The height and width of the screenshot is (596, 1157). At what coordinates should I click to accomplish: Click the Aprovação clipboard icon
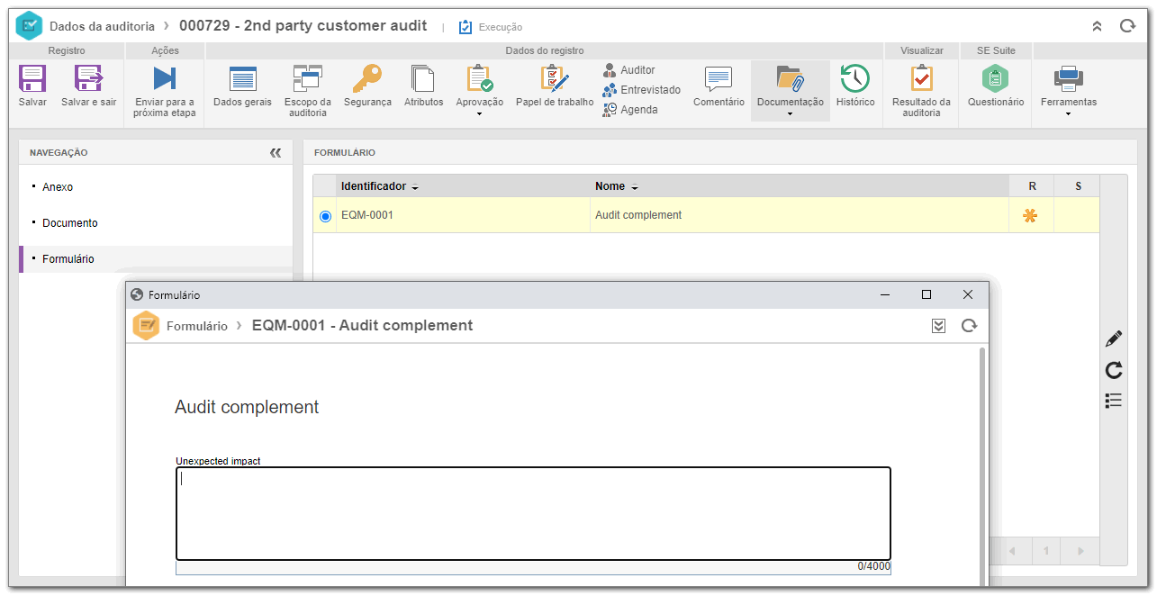coord(479,79)
